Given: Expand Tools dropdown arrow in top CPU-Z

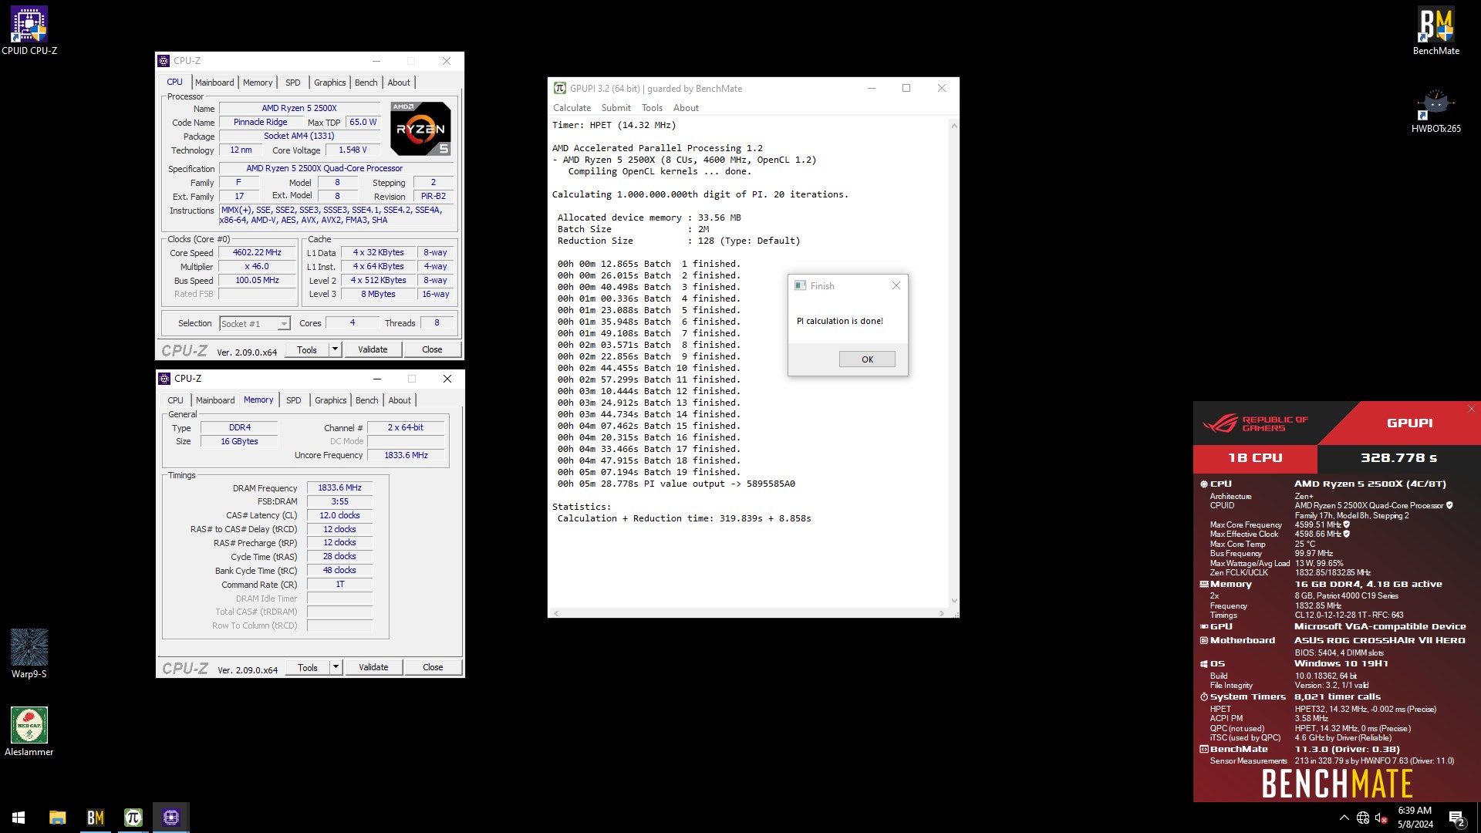Looking at the screenshot, I should 335,349.
